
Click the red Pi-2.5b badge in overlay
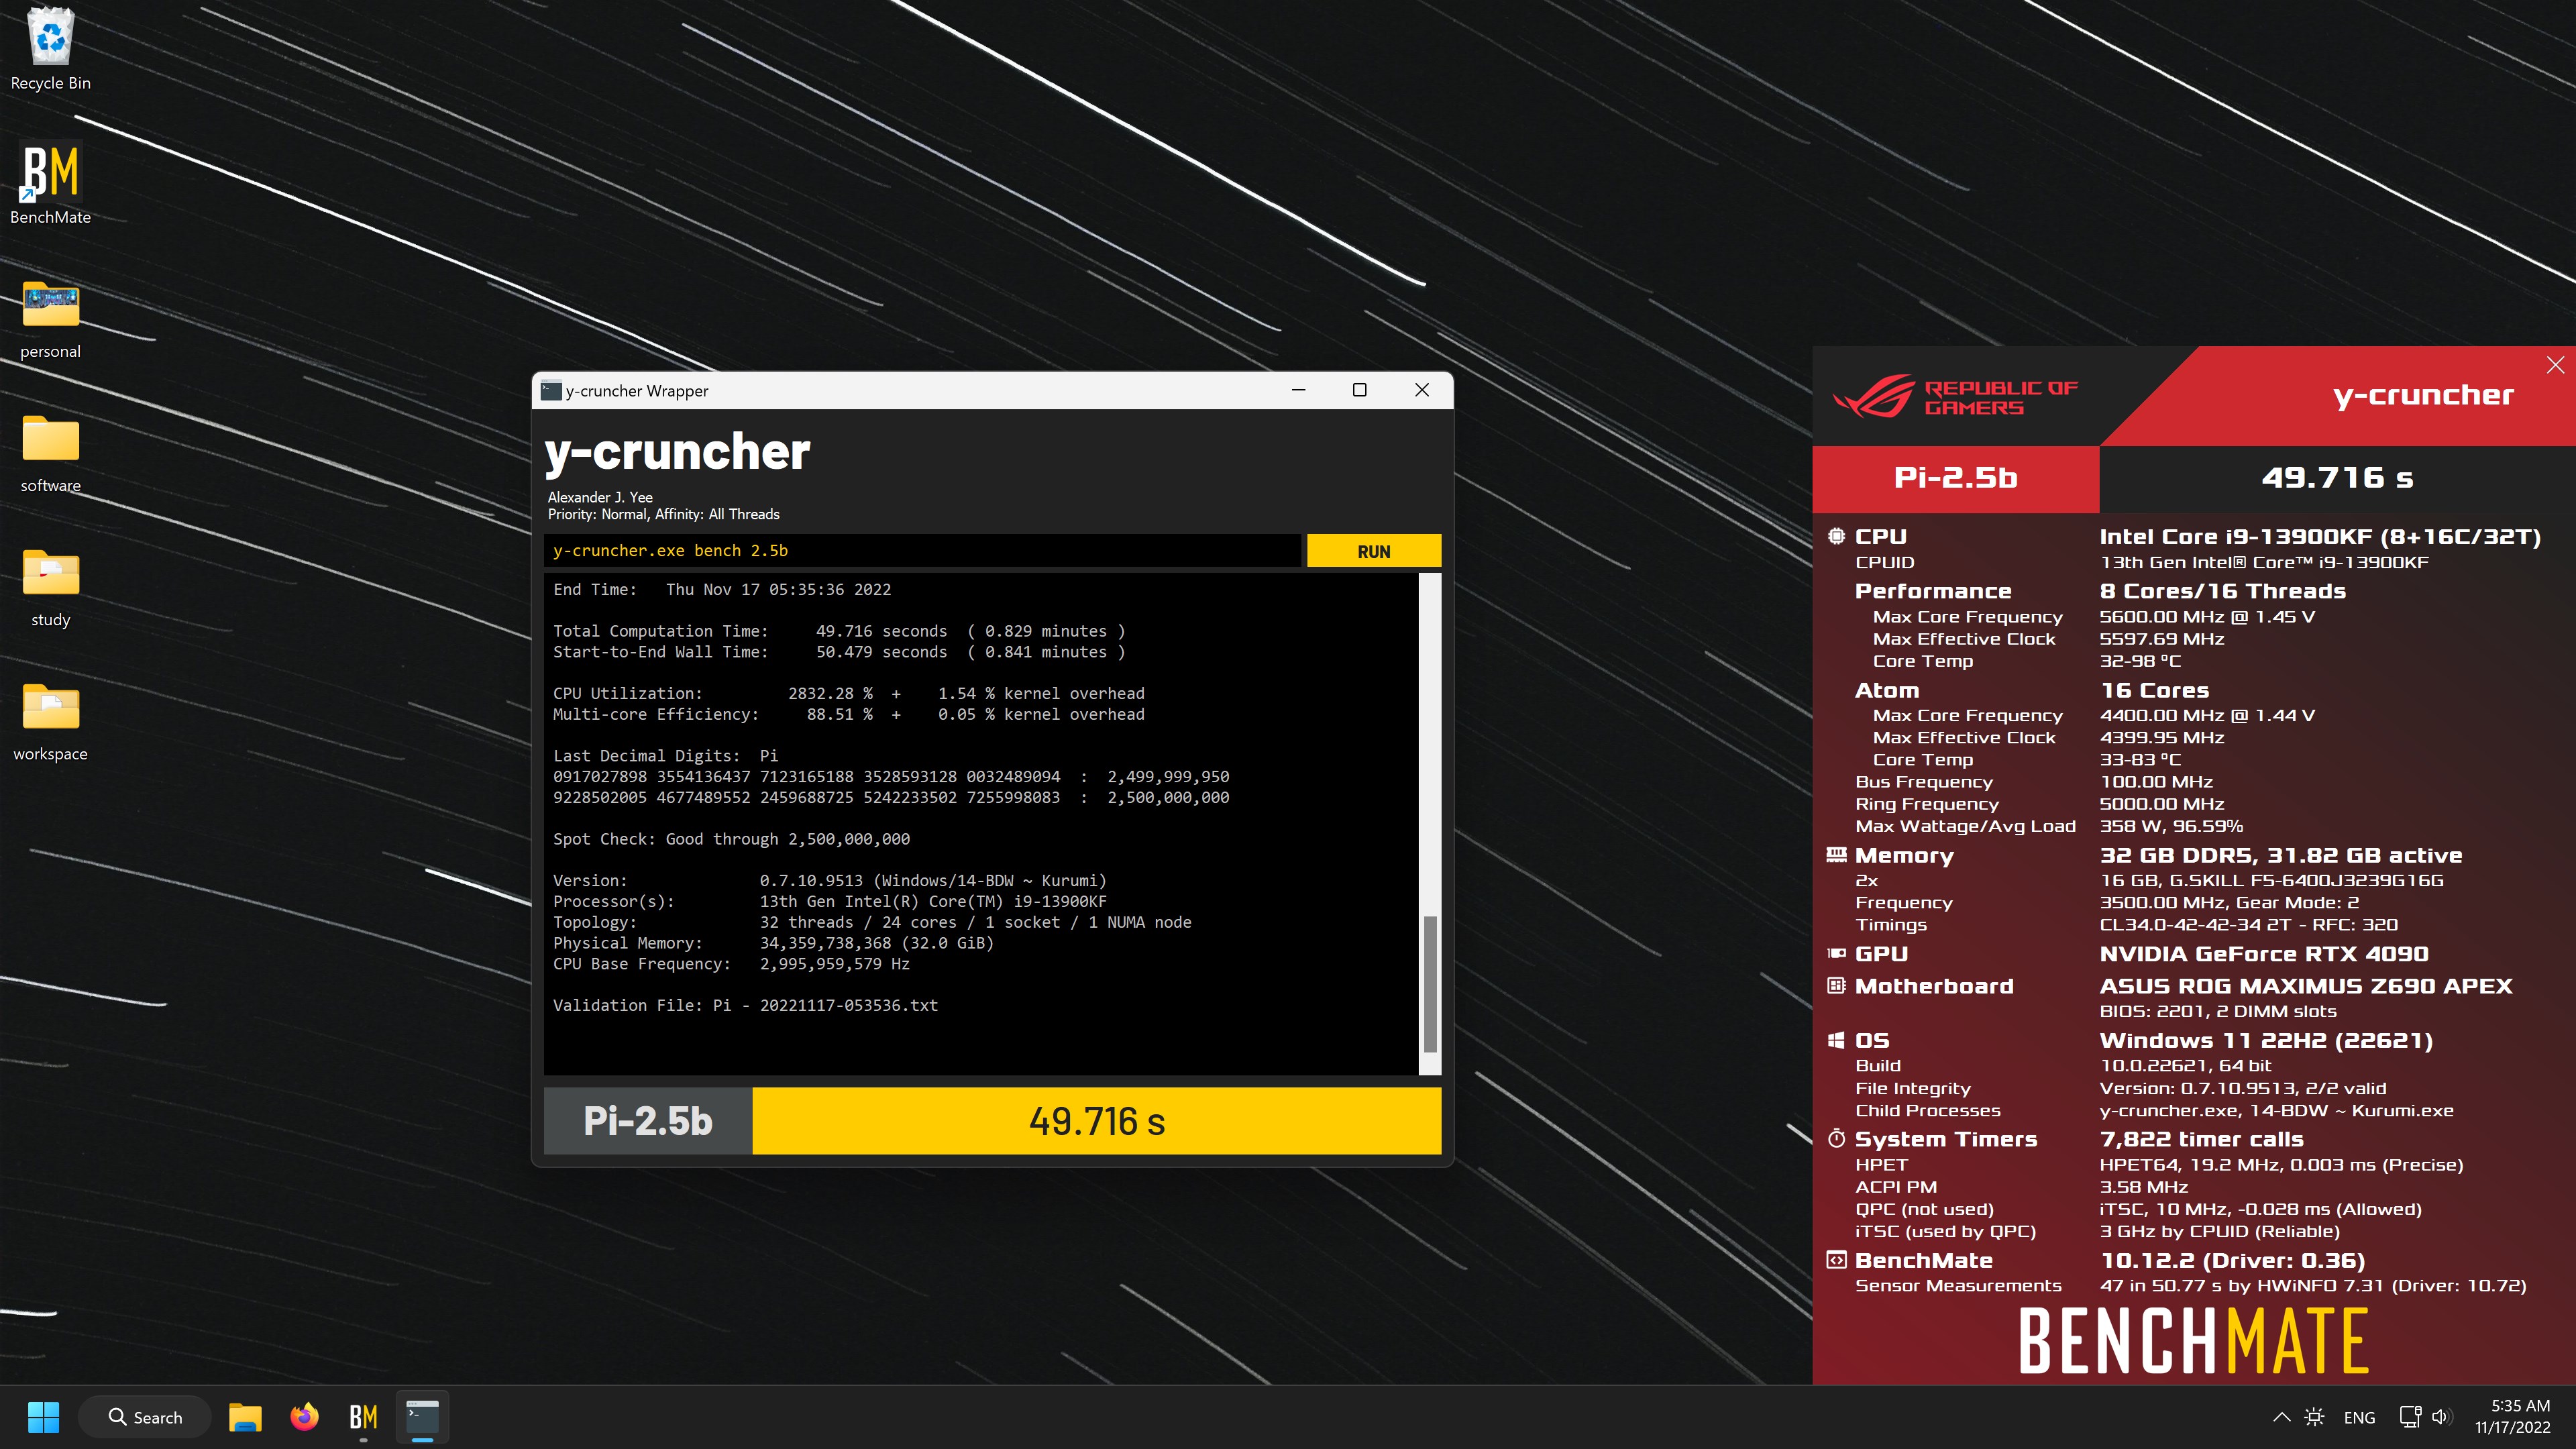1955,478
